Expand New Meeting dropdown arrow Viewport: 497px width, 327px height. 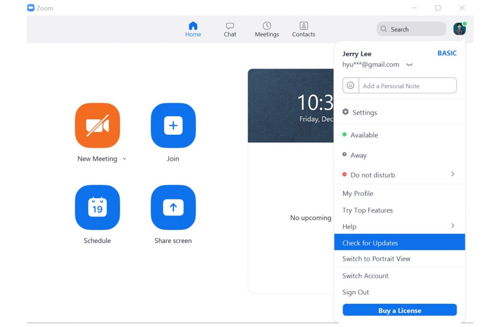[125, 159]
